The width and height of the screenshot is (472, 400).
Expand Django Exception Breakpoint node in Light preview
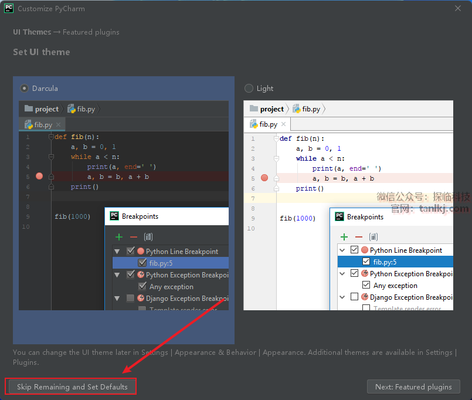coord(343,297)
